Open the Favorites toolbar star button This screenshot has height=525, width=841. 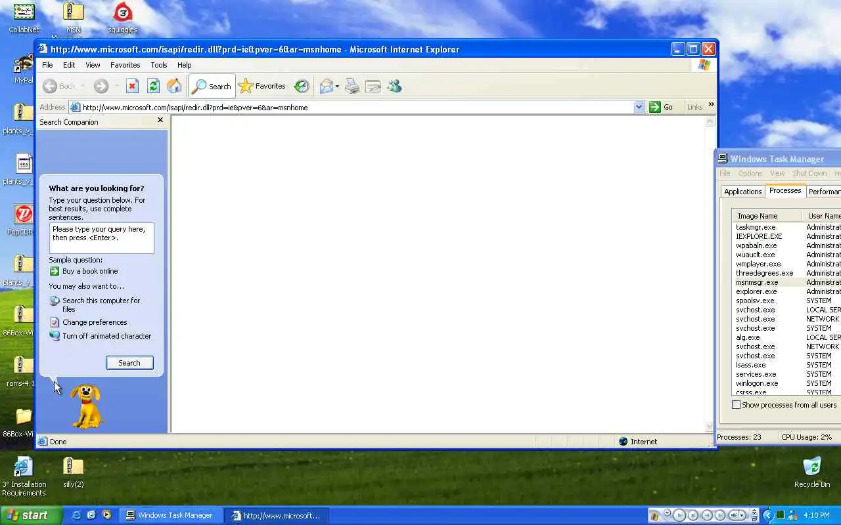(x=262, y=86)
